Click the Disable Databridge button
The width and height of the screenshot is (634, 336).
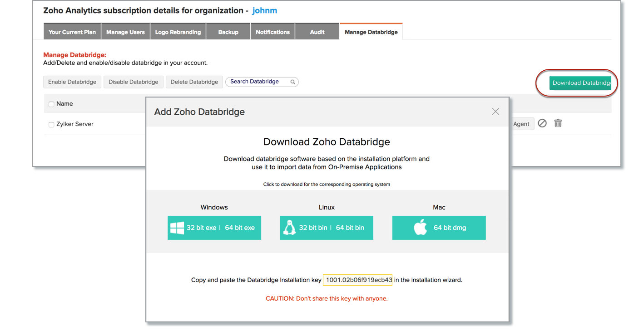[x=134, y=82]
